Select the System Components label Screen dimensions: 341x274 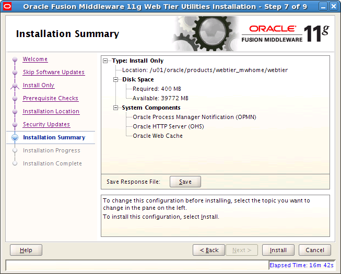click(x=151, y=108)
